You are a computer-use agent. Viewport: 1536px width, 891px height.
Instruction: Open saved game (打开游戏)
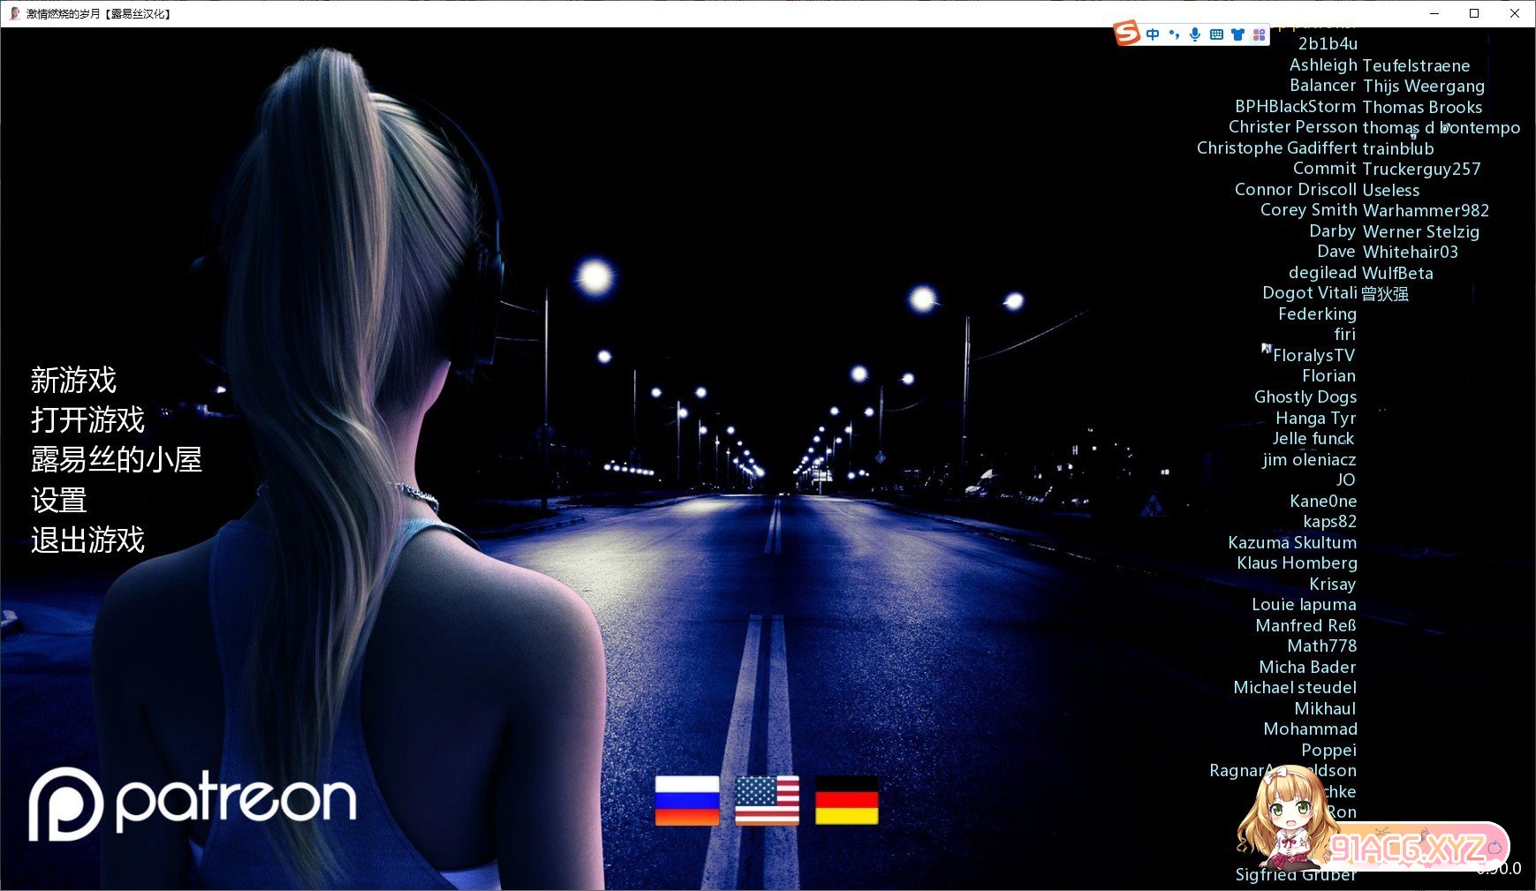point(87,420)
